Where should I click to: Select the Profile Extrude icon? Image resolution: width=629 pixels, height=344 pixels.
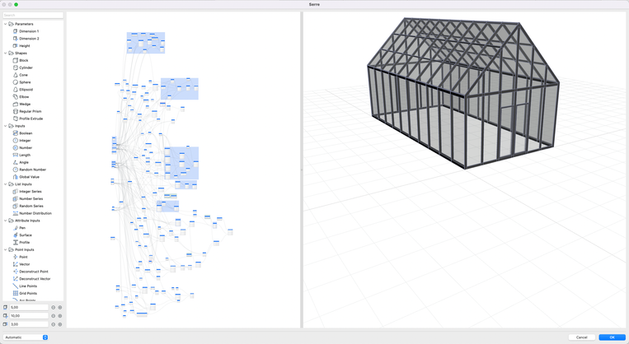(15, 119)
